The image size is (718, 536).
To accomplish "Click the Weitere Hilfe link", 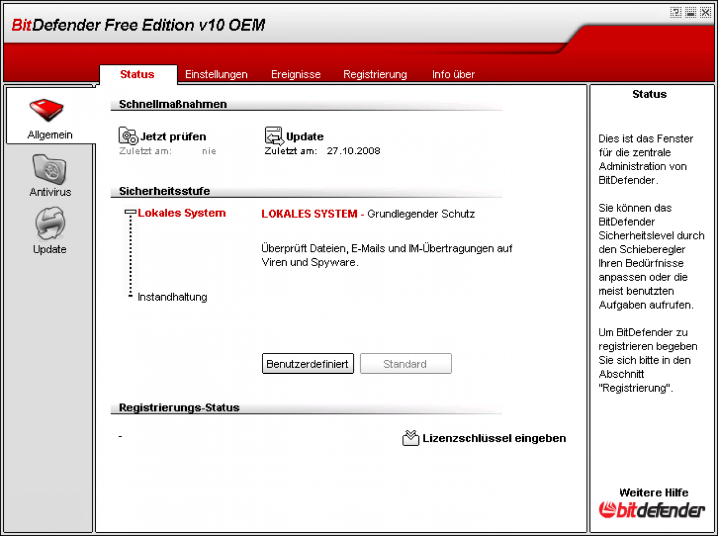I will pos(654,493).
